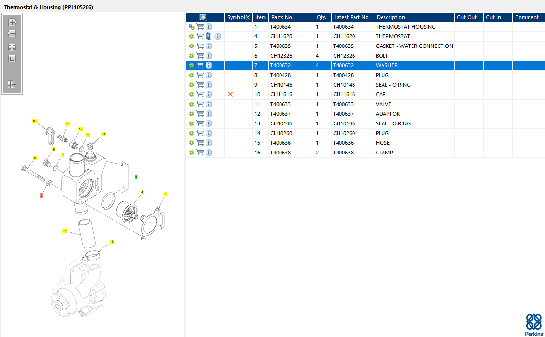
Task: Click gear icon on PLUG CH10260 row
Action: click(x=191, y=133)
